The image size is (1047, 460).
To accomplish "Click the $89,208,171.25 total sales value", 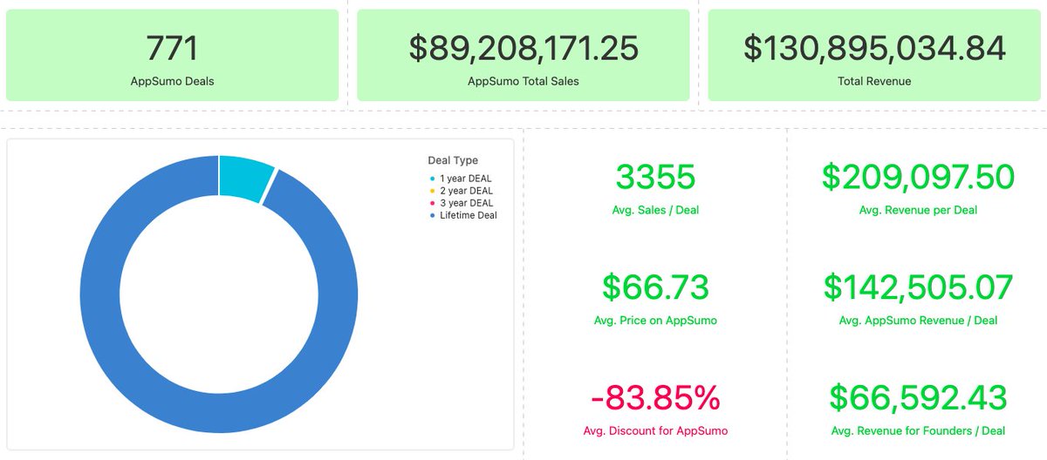I will [523, 48].
